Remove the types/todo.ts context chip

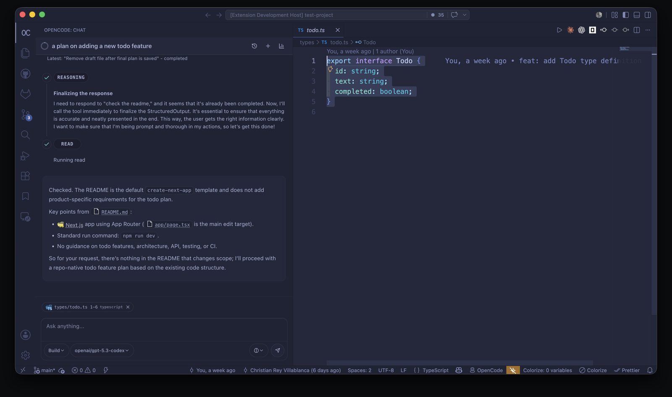pyautogui.click(x=128, y=307)
